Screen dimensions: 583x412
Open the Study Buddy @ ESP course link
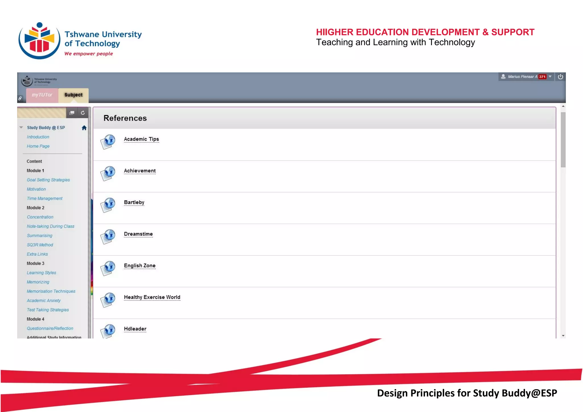pos(46,128)
